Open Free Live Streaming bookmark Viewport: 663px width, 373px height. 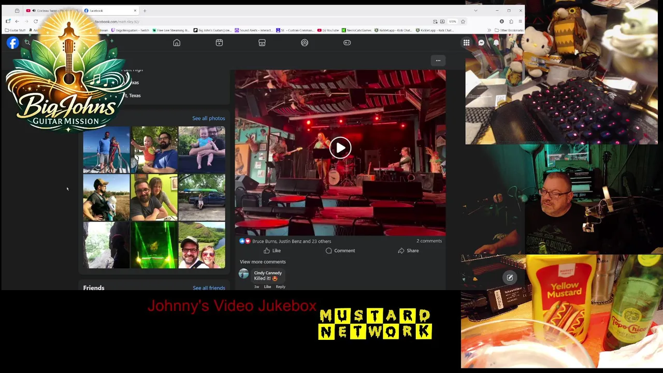click(x=171, y=30)
